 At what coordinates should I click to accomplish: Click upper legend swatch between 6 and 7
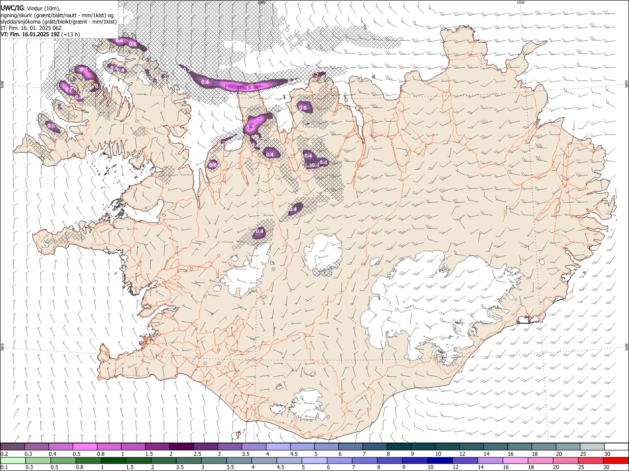click(350, 446)
